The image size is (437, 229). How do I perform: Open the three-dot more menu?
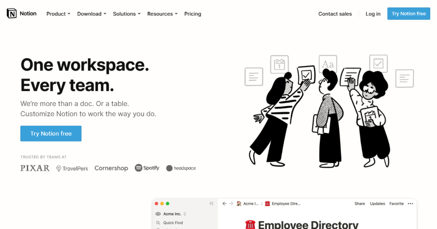tap(410, 204)
